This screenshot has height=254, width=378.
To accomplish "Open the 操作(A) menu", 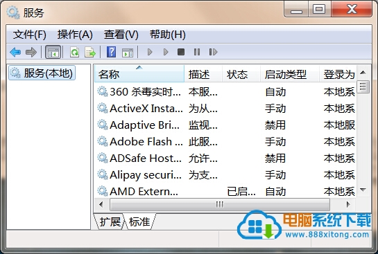I will click(x=75, y=35).
